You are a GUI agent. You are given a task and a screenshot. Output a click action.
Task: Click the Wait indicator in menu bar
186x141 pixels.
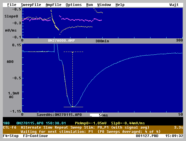coord(174,5)
